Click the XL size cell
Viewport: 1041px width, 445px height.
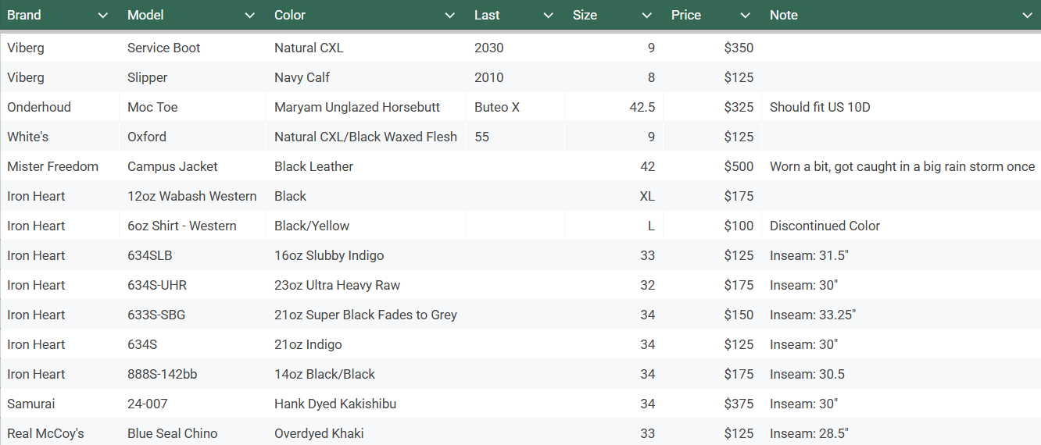614,196
